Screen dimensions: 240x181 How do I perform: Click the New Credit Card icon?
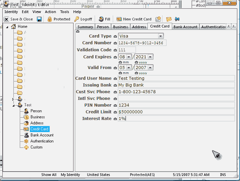119,19
